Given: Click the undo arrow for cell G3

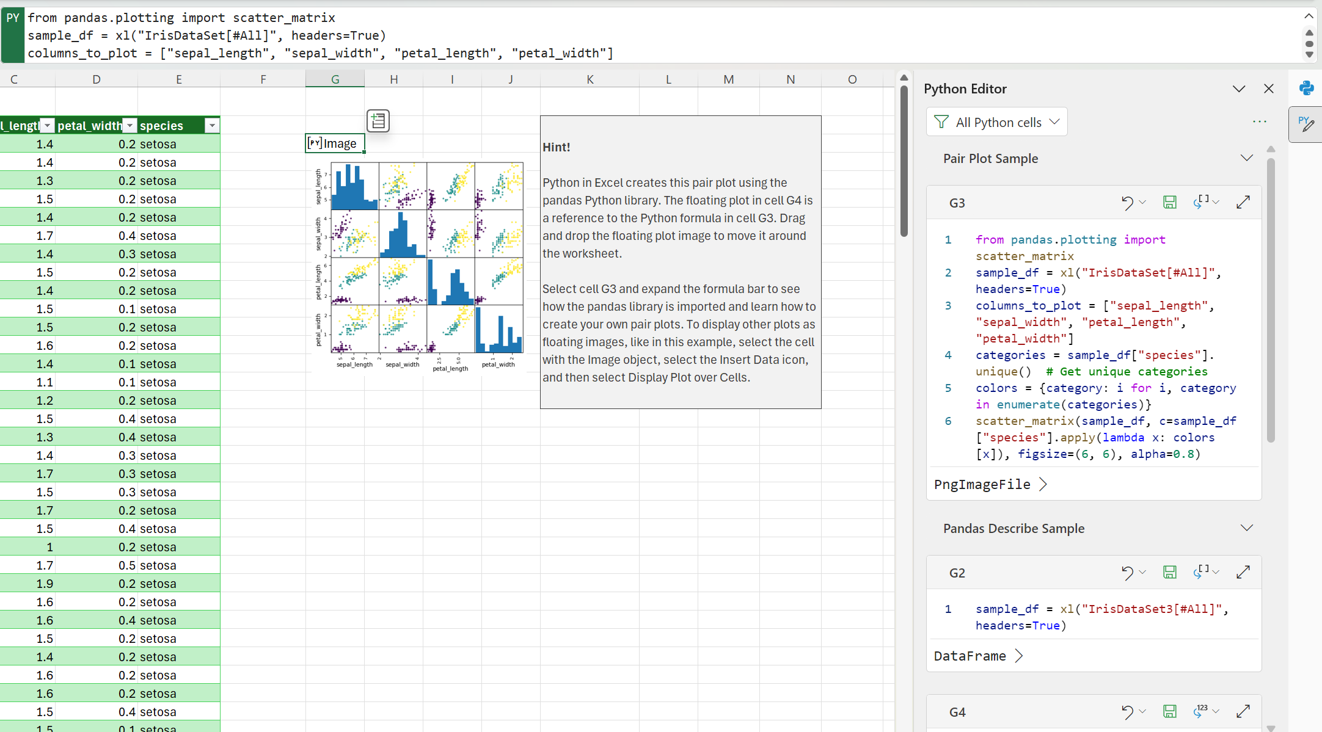Looking at the screenshot, I should [x=1127, y=202].
